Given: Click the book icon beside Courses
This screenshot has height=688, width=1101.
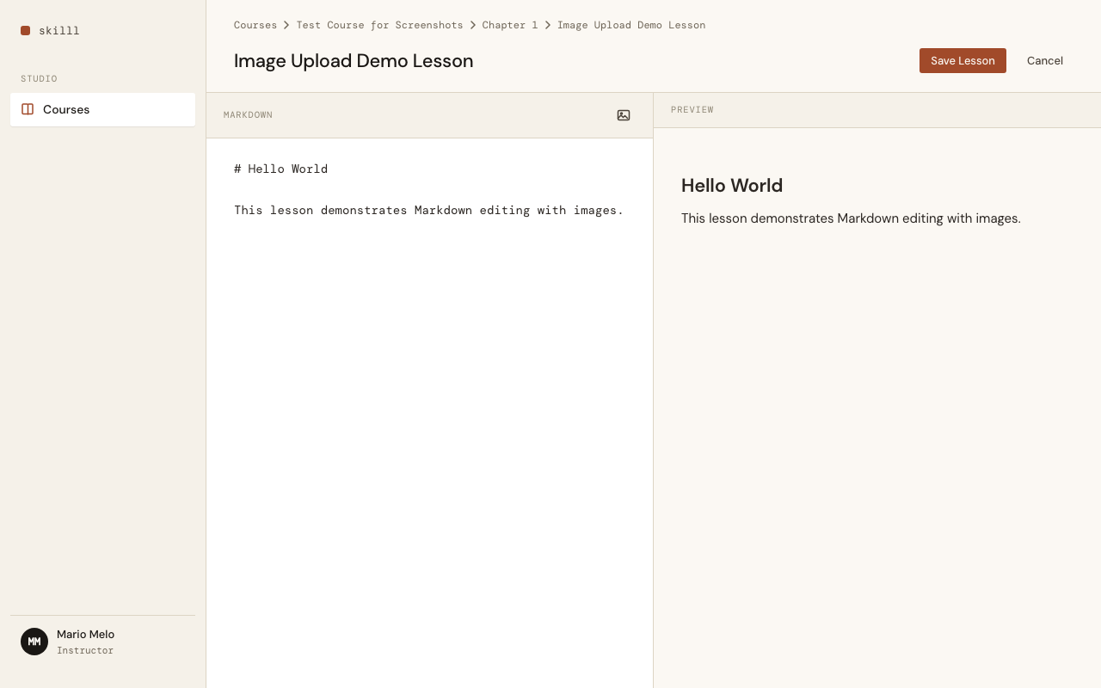Looking at the screenshot, I should click(28, 109).
